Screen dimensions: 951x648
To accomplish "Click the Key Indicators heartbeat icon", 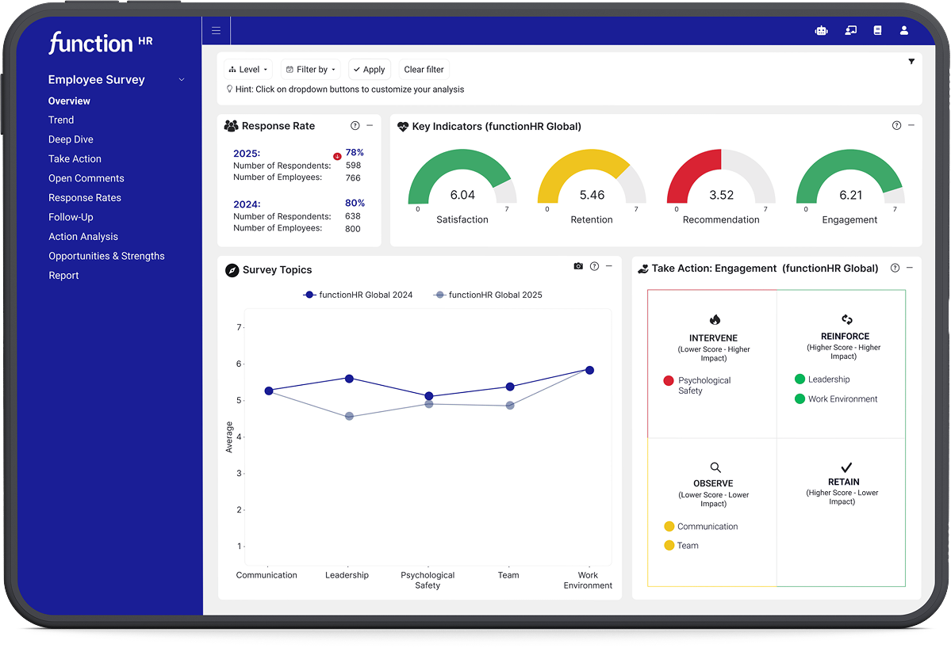I will point(403,127).
